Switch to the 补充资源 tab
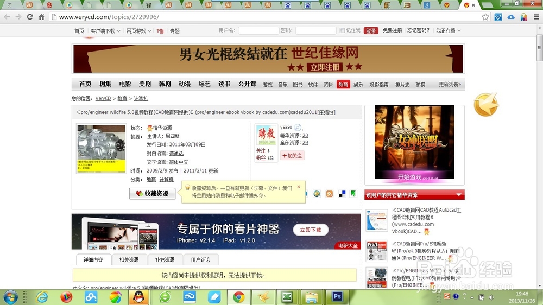This screenshot has width=543, height=305. pos(165,259)
